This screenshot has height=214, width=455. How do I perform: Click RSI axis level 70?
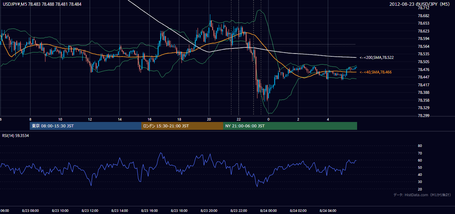pyautogui.click(x=420, y=153)
